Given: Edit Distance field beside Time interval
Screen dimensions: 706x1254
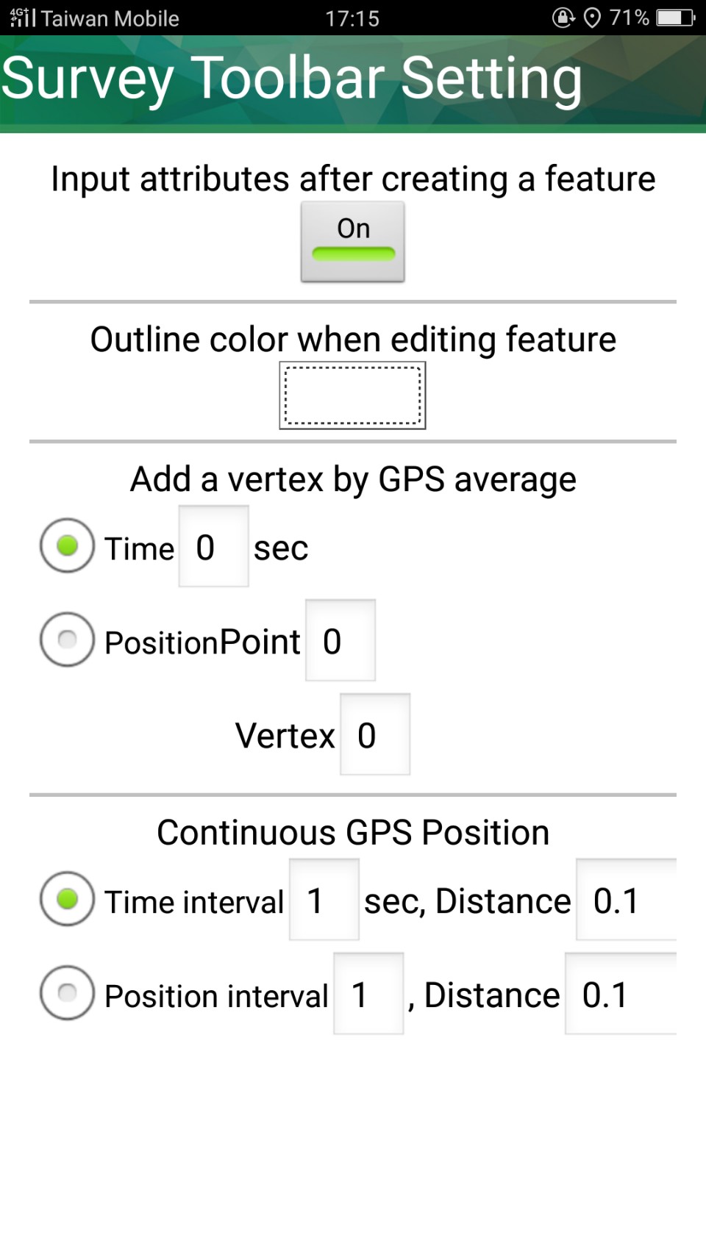Looking at the screenshot, I should pyautogui.click(x=627, y=900).
